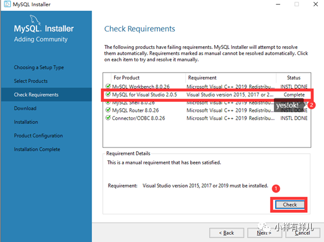Screen dimensions: 324x242
Task: Click the green check icon for MySQL Workbench
Action: (108, 86)
